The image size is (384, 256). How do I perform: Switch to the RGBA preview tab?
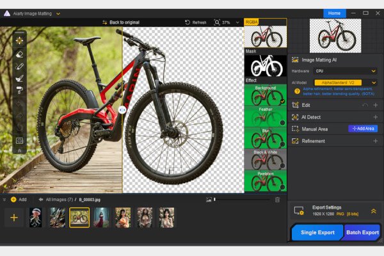pyautogui.click(x=252, y=22)
